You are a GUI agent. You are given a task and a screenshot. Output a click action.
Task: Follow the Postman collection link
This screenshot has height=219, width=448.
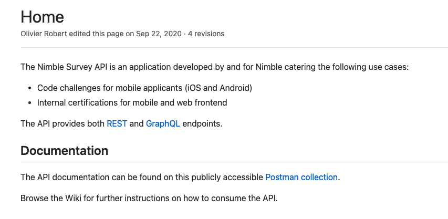[301, 177]
